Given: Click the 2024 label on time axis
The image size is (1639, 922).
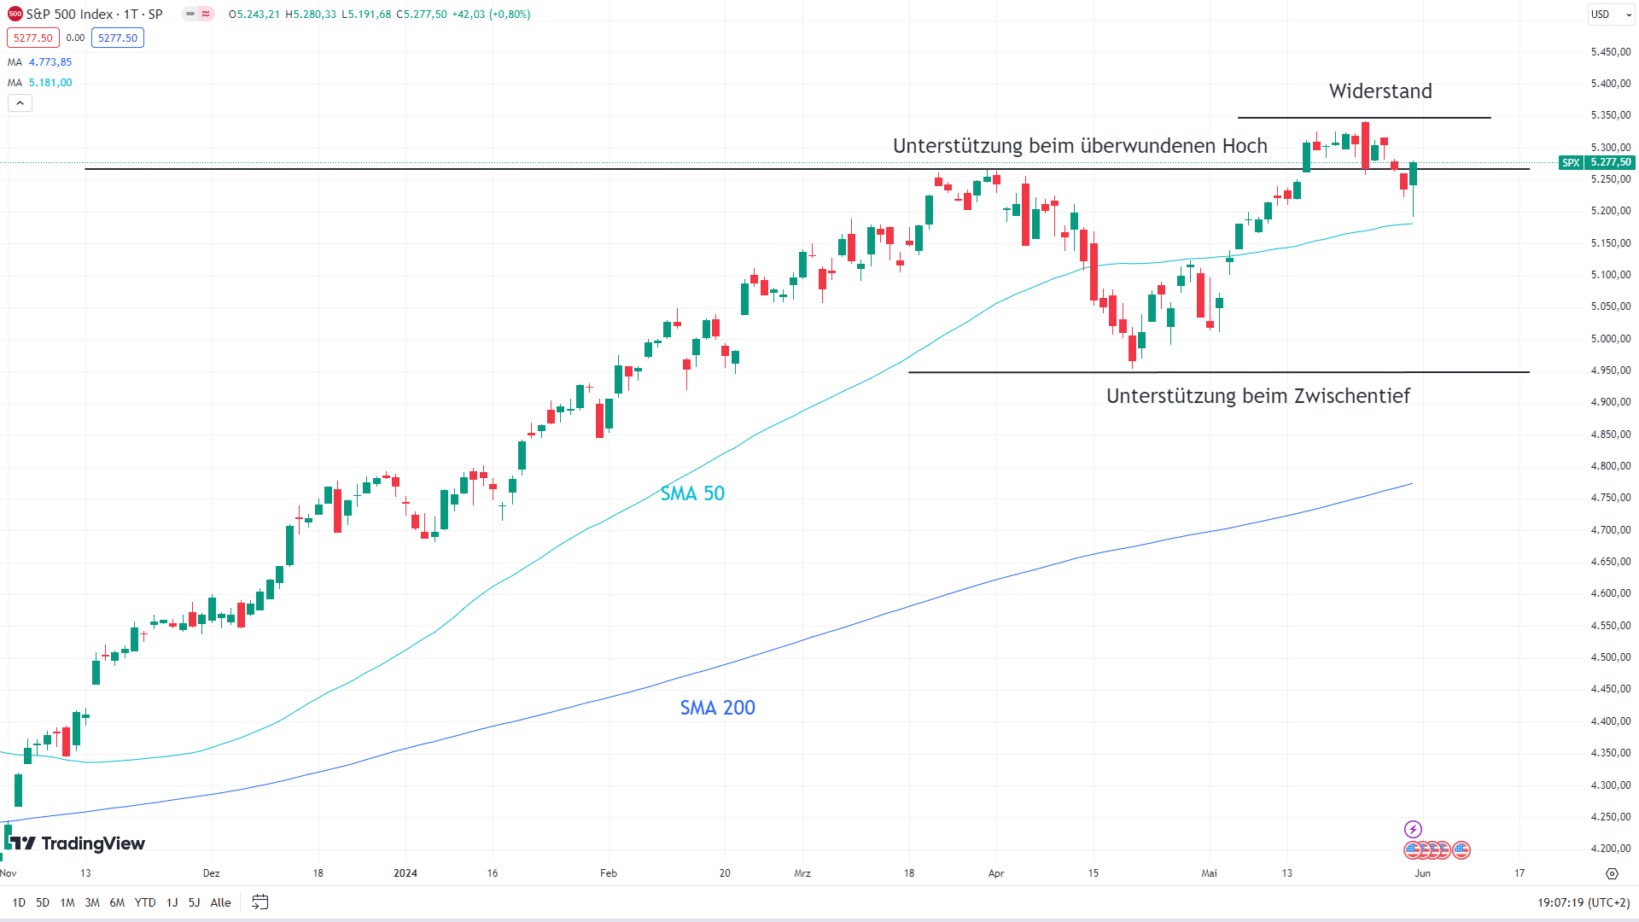Looking at the screenshot, I should [405, 873].
